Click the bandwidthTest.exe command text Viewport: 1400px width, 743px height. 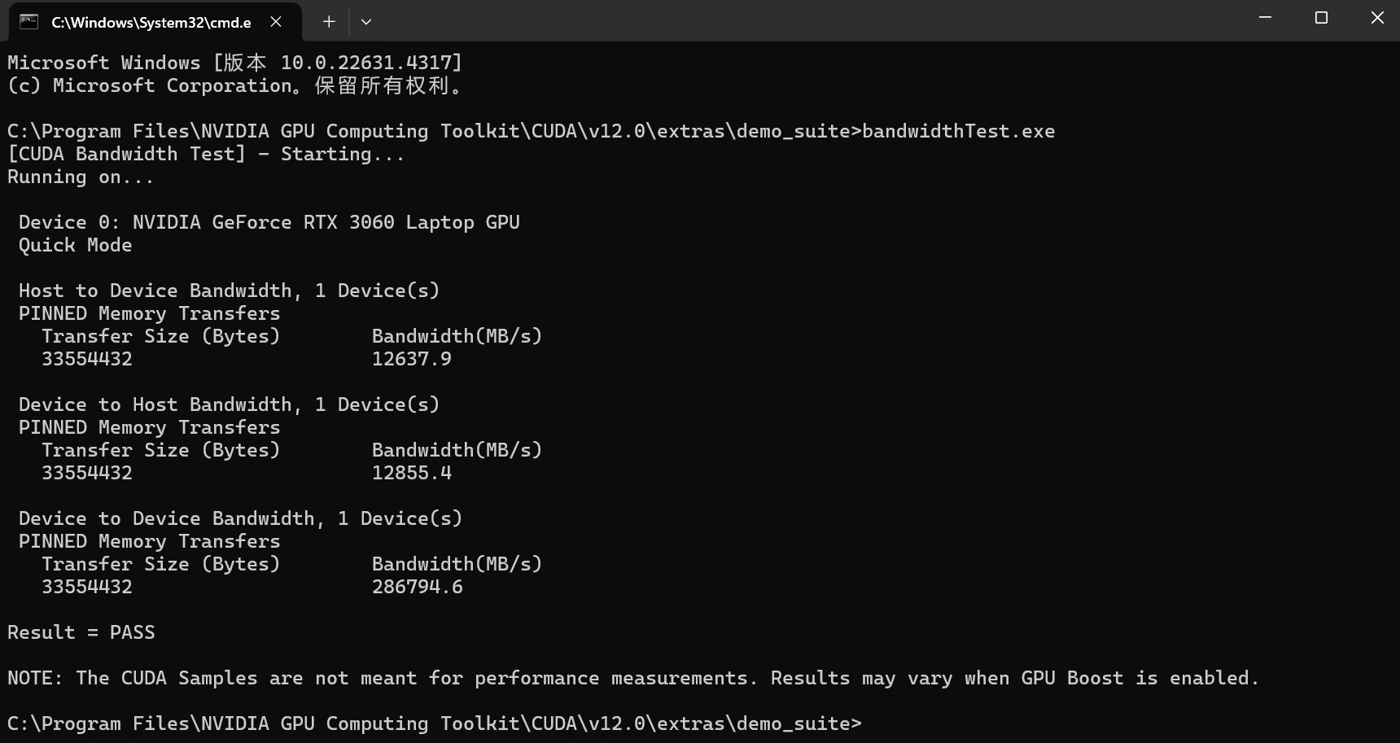click(x=959, y=131)
